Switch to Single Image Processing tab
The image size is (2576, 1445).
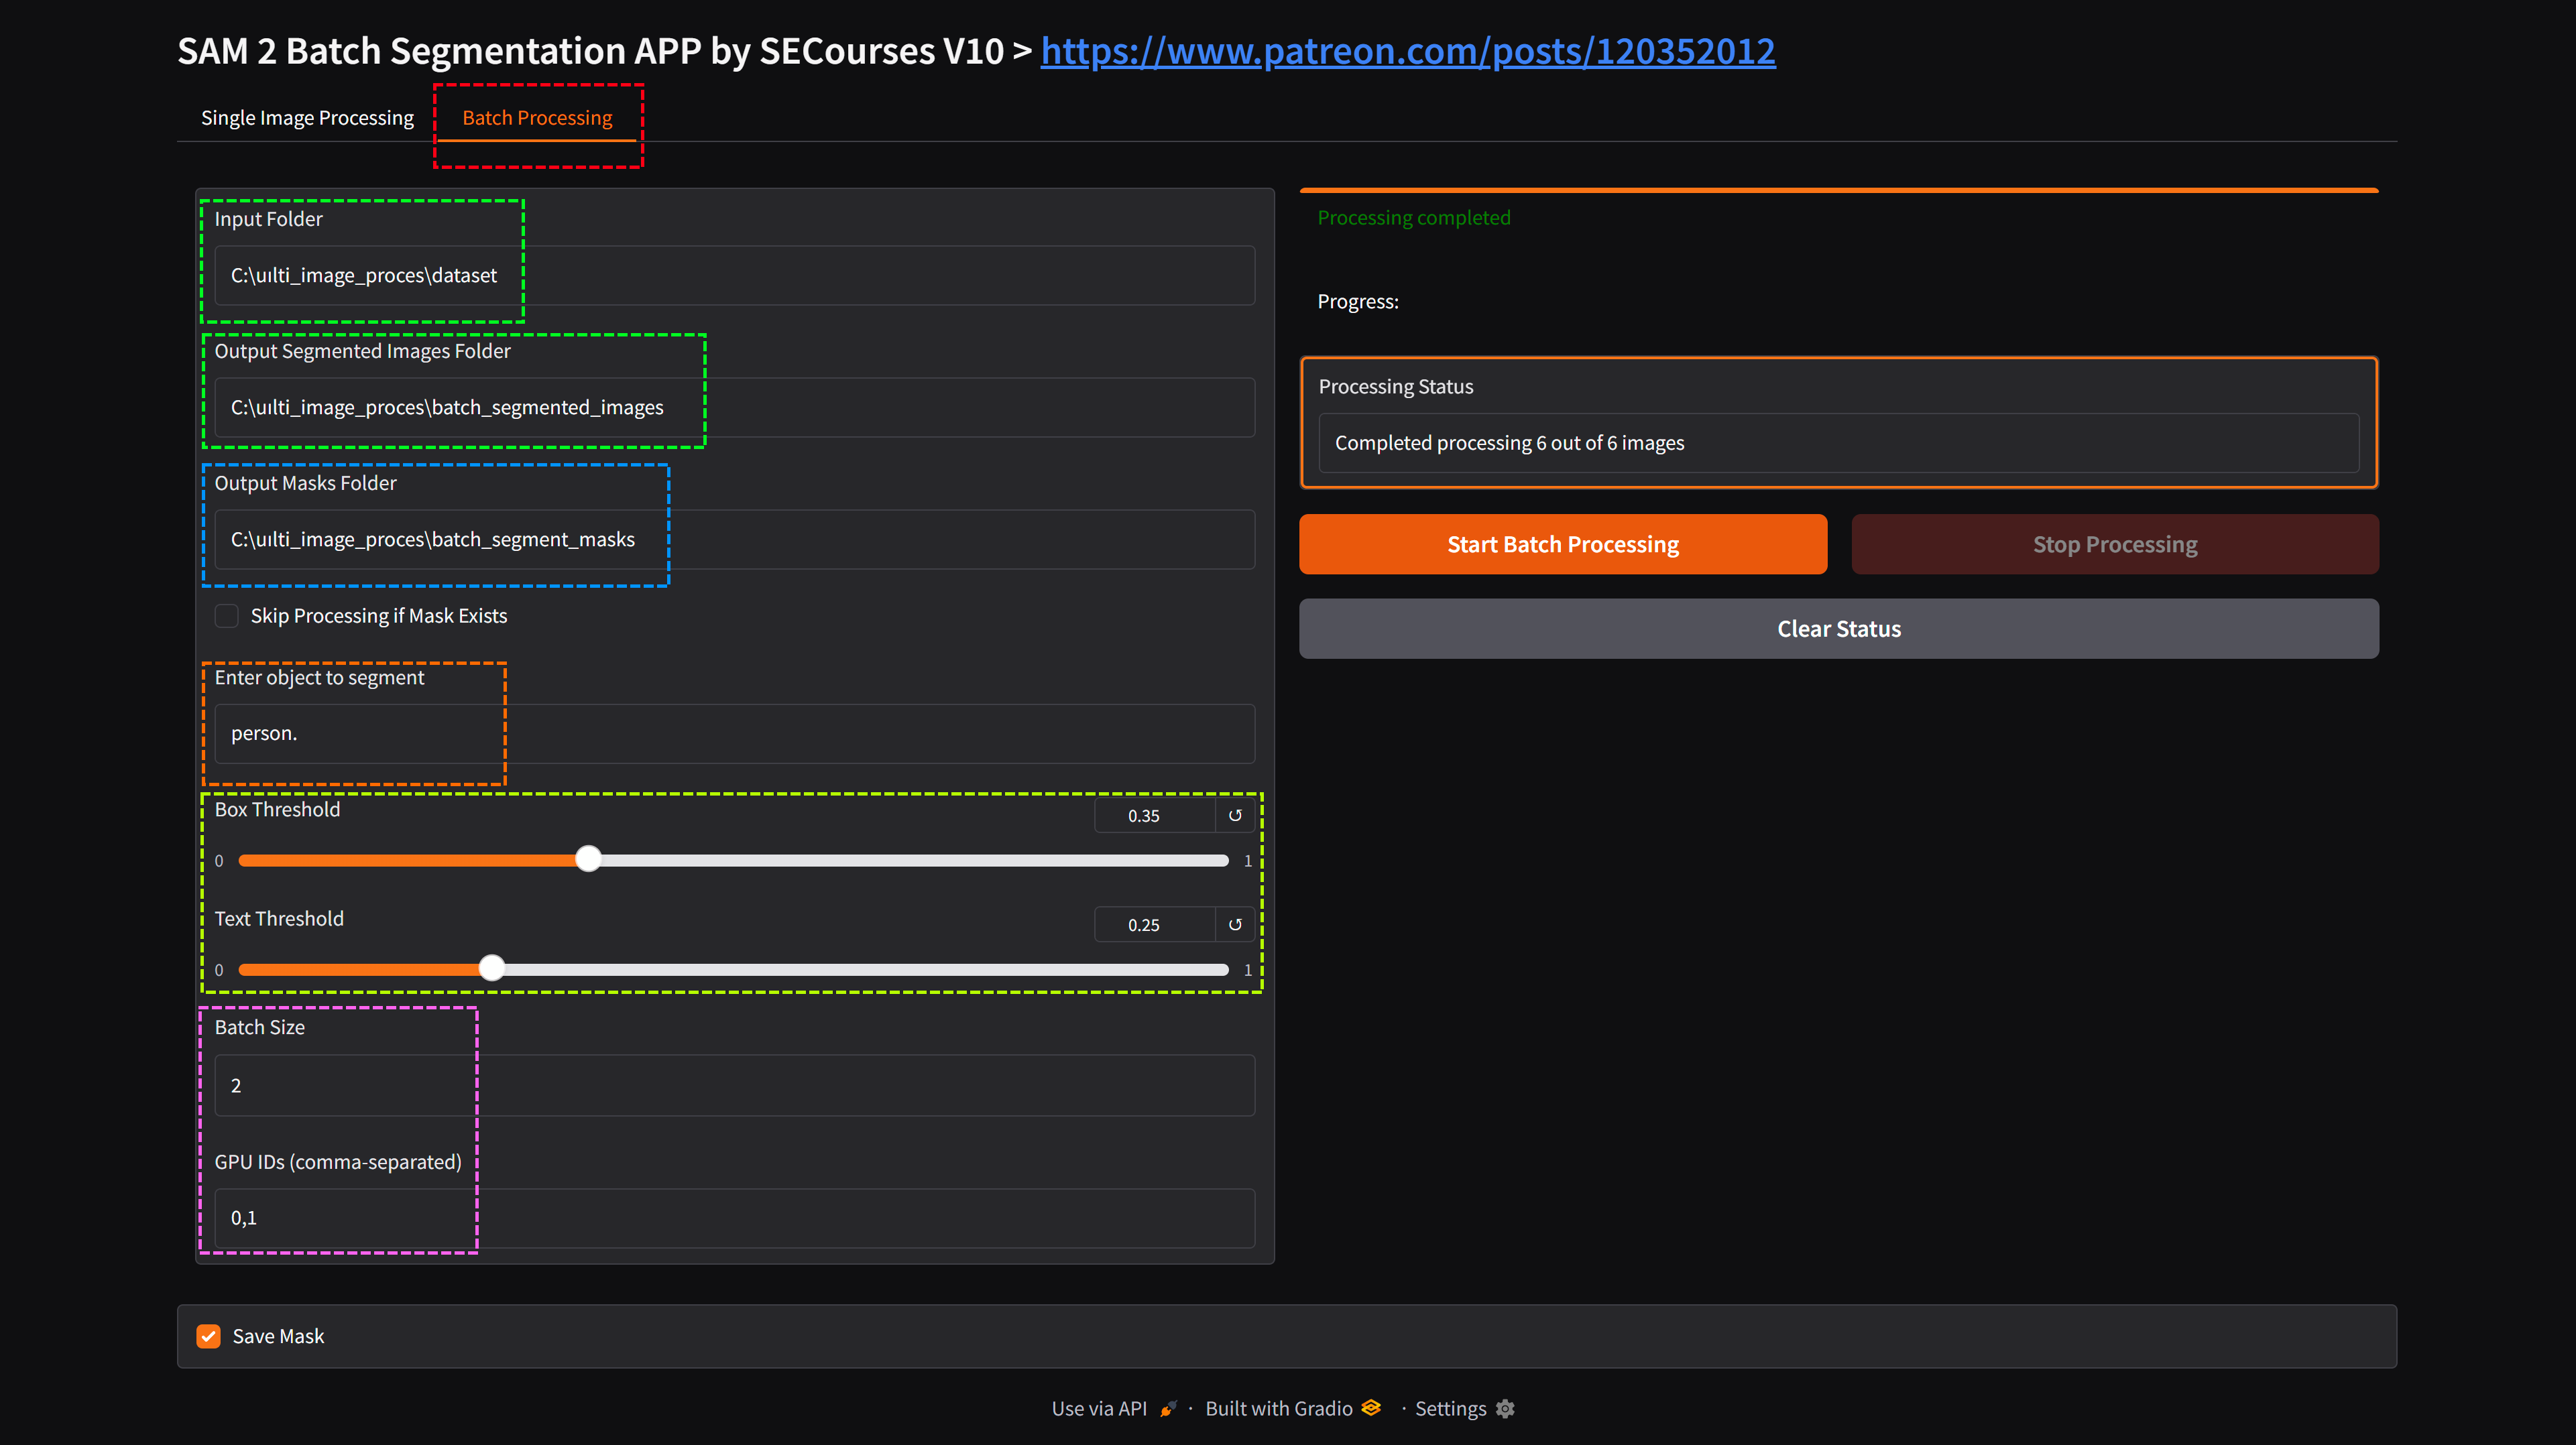[307, 118]
